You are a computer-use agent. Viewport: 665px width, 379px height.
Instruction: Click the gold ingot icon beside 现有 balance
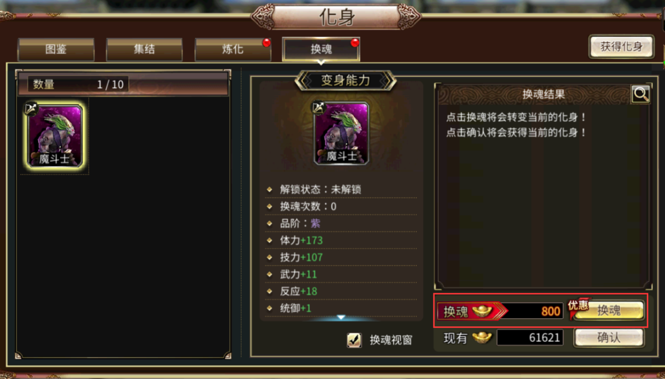click(x=482, y=337)
